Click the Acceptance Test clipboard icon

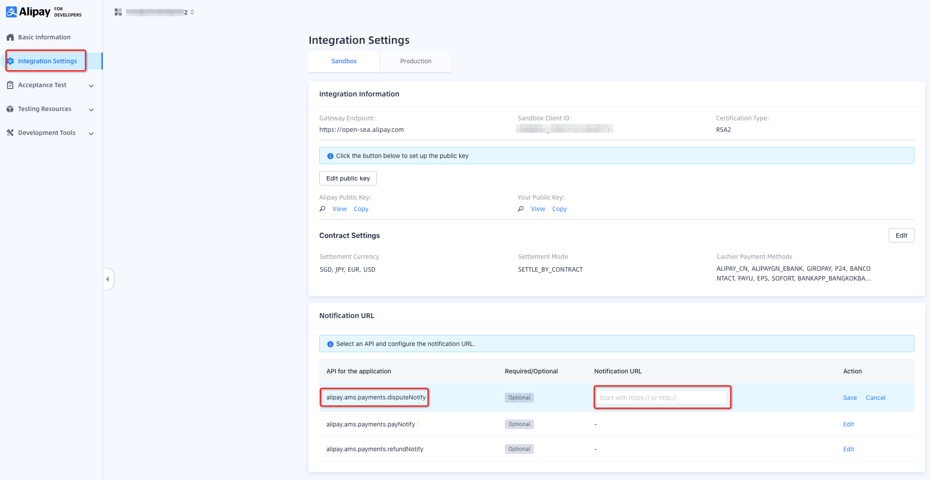coord(10,85)
